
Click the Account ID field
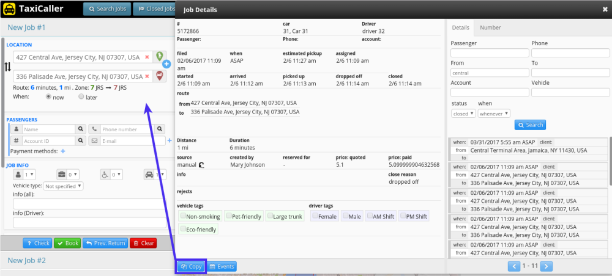tap(48, 140)
